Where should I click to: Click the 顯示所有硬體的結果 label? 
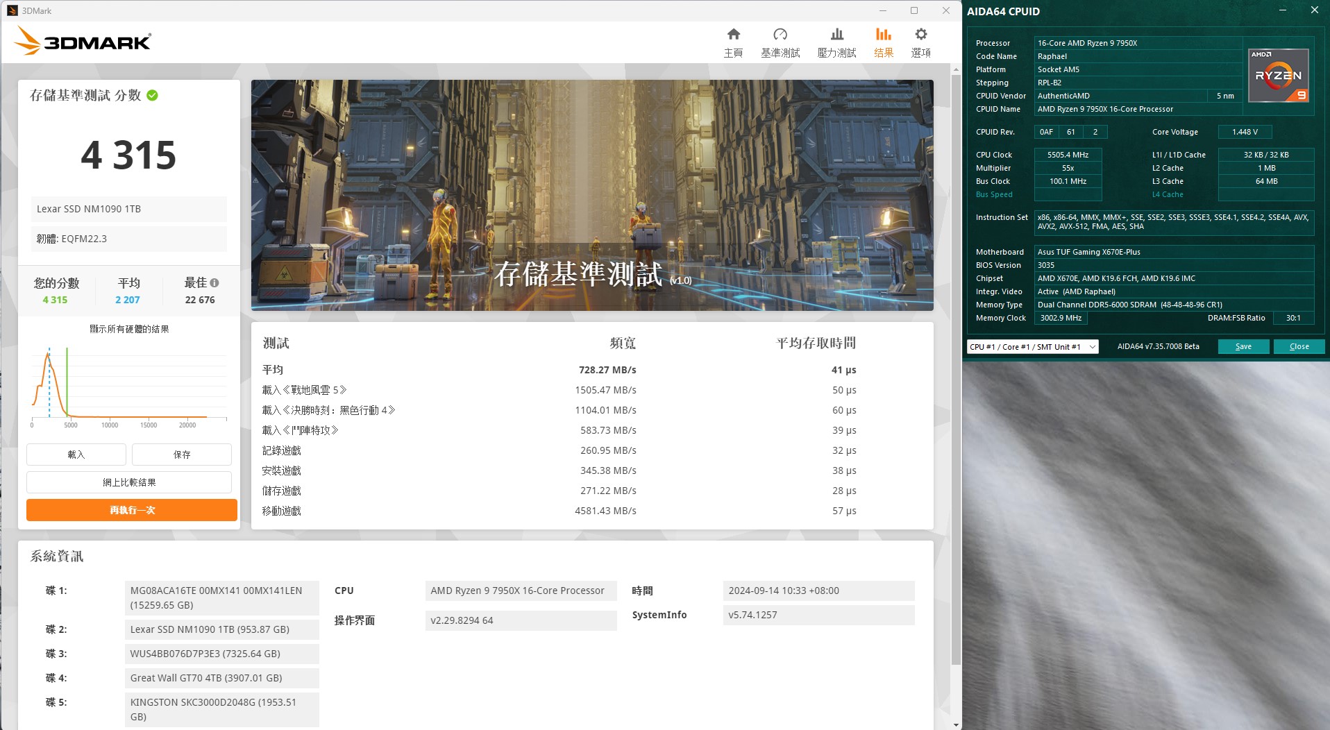(129, 329)
